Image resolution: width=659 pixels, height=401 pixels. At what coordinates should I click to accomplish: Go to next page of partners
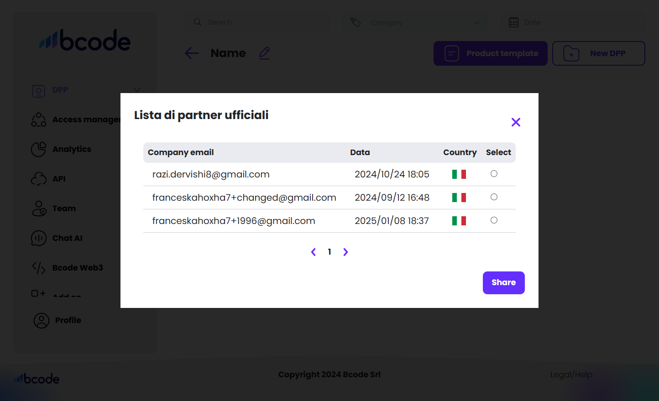(345, 252)
